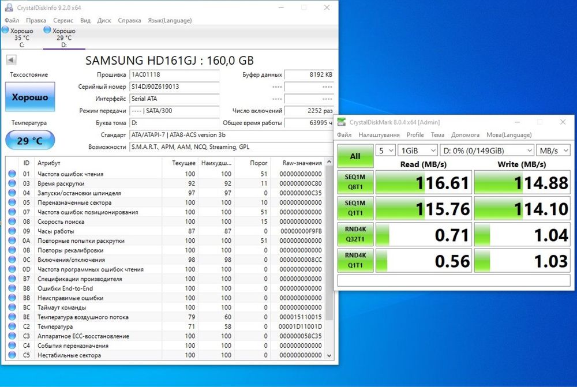The height and width of the screenshot is (387, 577).
Task: Click the previous disk arrow icon
Action: coord(12,59)
